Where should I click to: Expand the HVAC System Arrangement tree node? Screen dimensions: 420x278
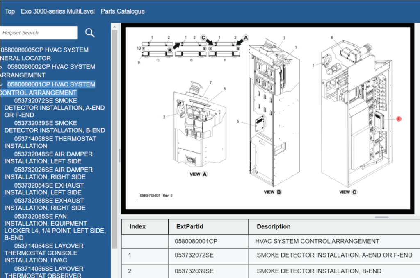pyautogui.click(x=2, y=67)
